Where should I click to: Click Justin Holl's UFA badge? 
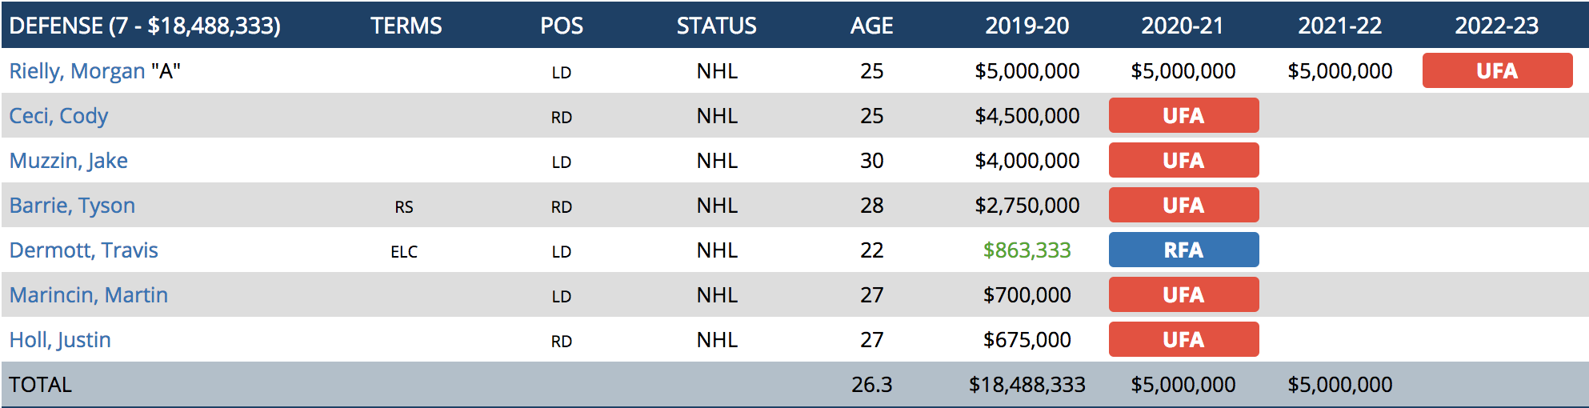(1183, 340)
